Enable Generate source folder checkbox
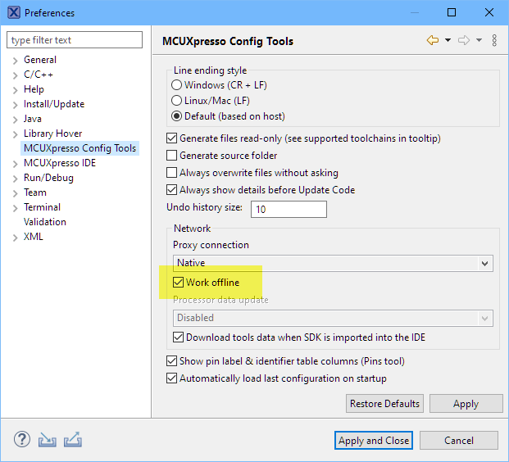The width and height of the screenshot is (509, 462). tap(171, 156)
